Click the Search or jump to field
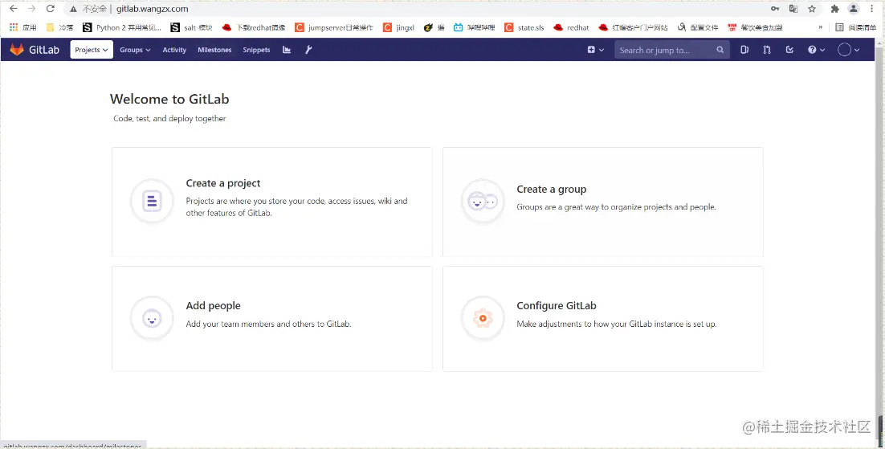 pyautogui.click(x=671, y=50)
